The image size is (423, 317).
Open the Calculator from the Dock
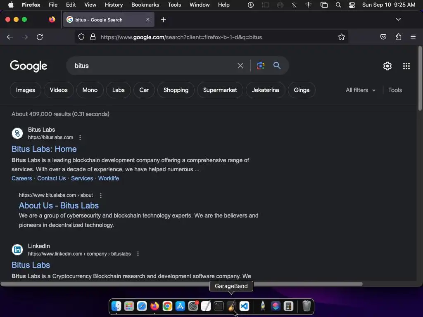coord(288,306)
